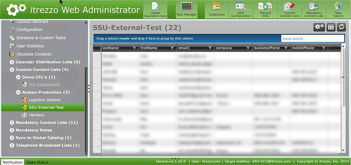Open filter for email1 column
This screenshot has width=351, height=165.
210,48
